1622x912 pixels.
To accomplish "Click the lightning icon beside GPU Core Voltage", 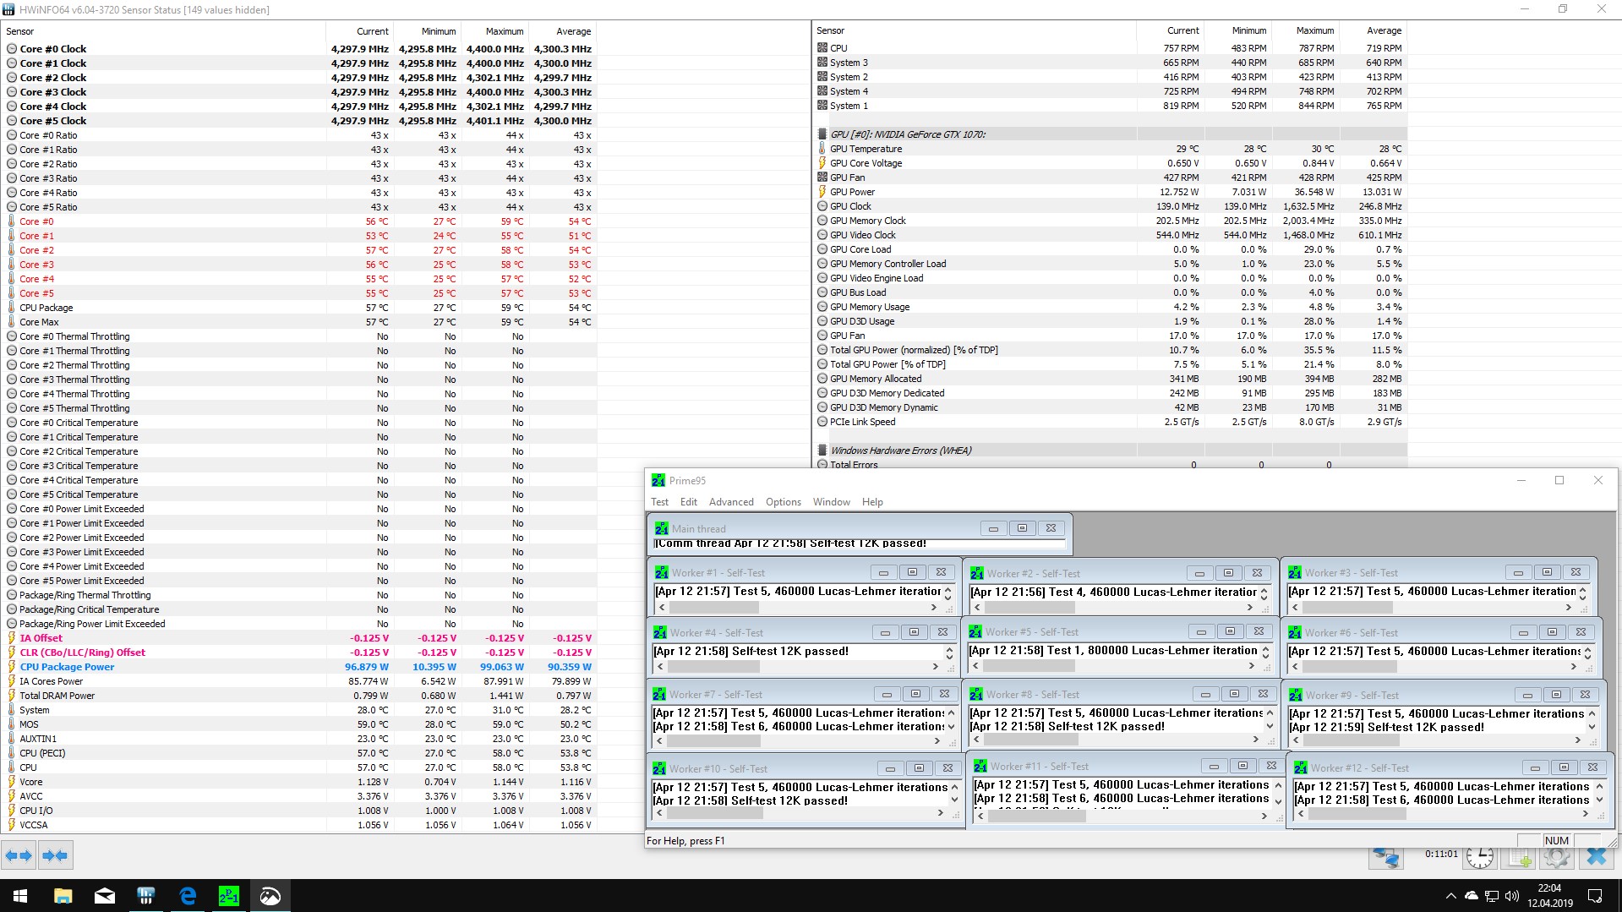I will pyautogui.click(x=822, y=163).
